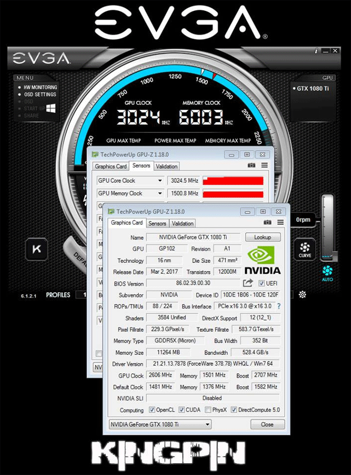Open hamburger menu in front GPU-Z window
The width and height of the screenshot is (351, 475).
click(281, 222)
